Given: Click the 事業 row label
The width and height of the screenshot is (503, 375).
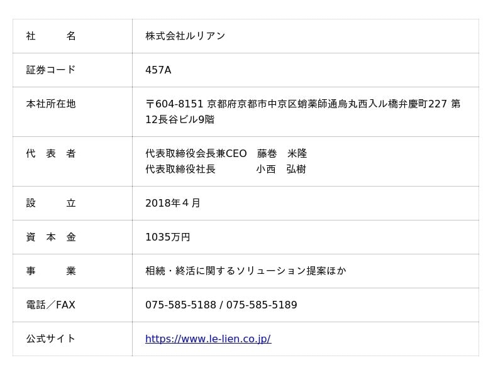Looking at the screenshot, I should pyautogui.click(x=51, y=271).
